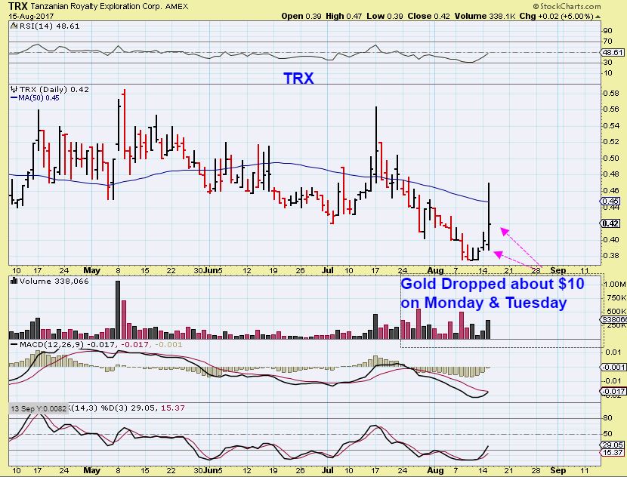Screen dimensions: 627x477
Task: Click the 0.58 label on the price axis
Action: (x=611, y=93)
